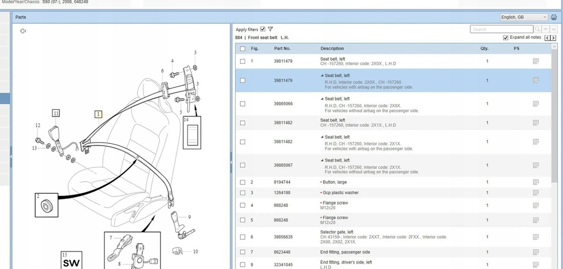Image resolution: width=563 pixels, height=269 pixels.
Task: Open note icon for Fig. 1 L.H.D seat belt
Action: pyautogui.click(x=536, y=61)
